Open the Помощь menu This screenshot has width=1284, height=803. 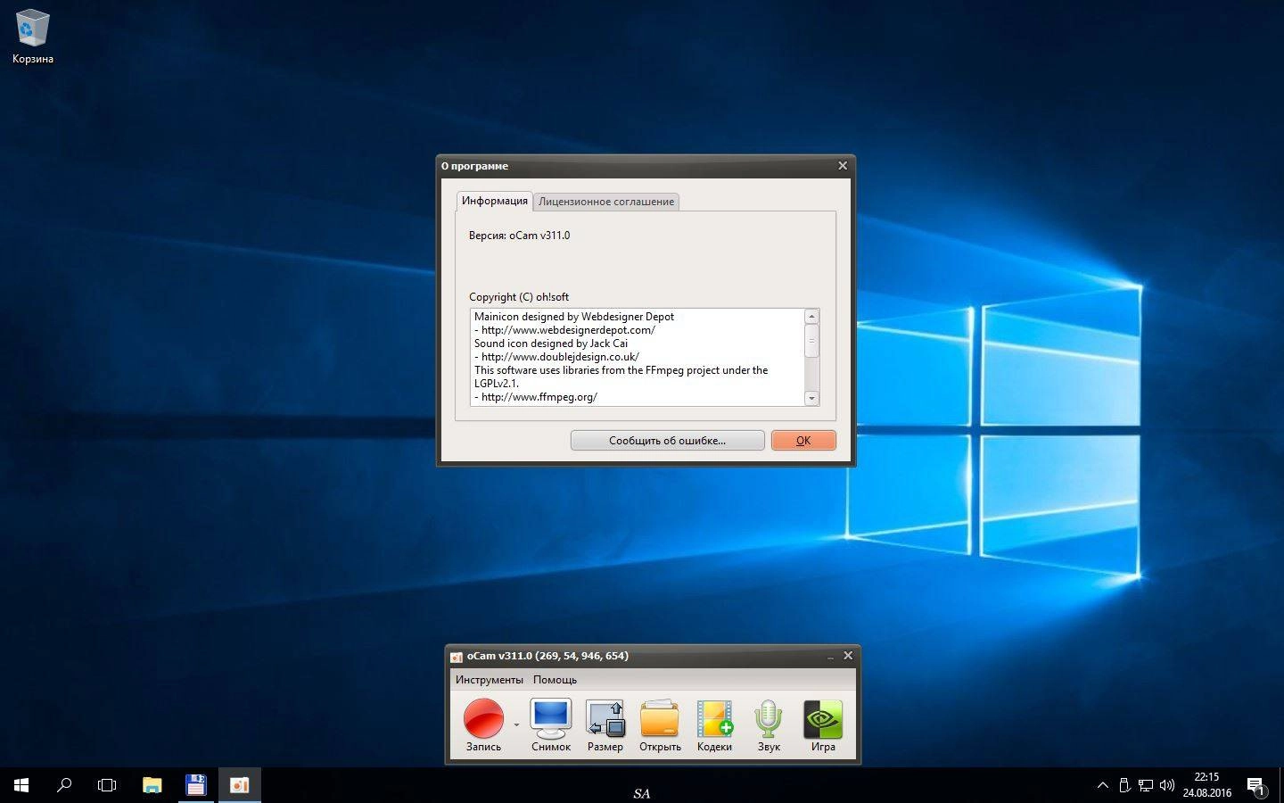(x=555, y=680)
